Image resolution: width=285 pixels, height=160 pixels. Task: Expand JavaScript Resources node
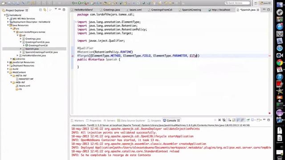(x=8, y=62)
